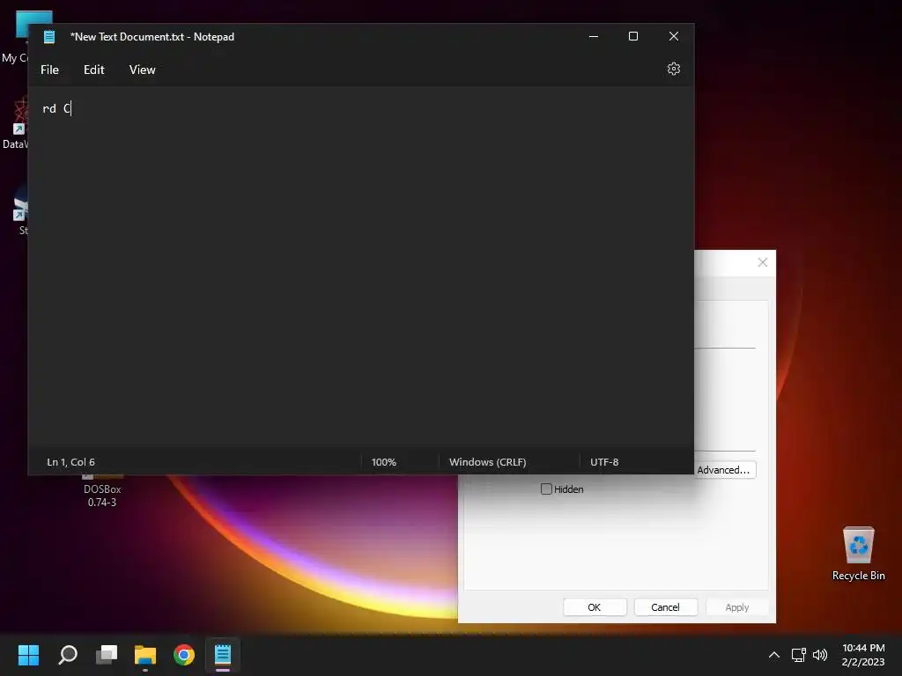
Task: Click inside the Notepad text area
Action: 360,268
